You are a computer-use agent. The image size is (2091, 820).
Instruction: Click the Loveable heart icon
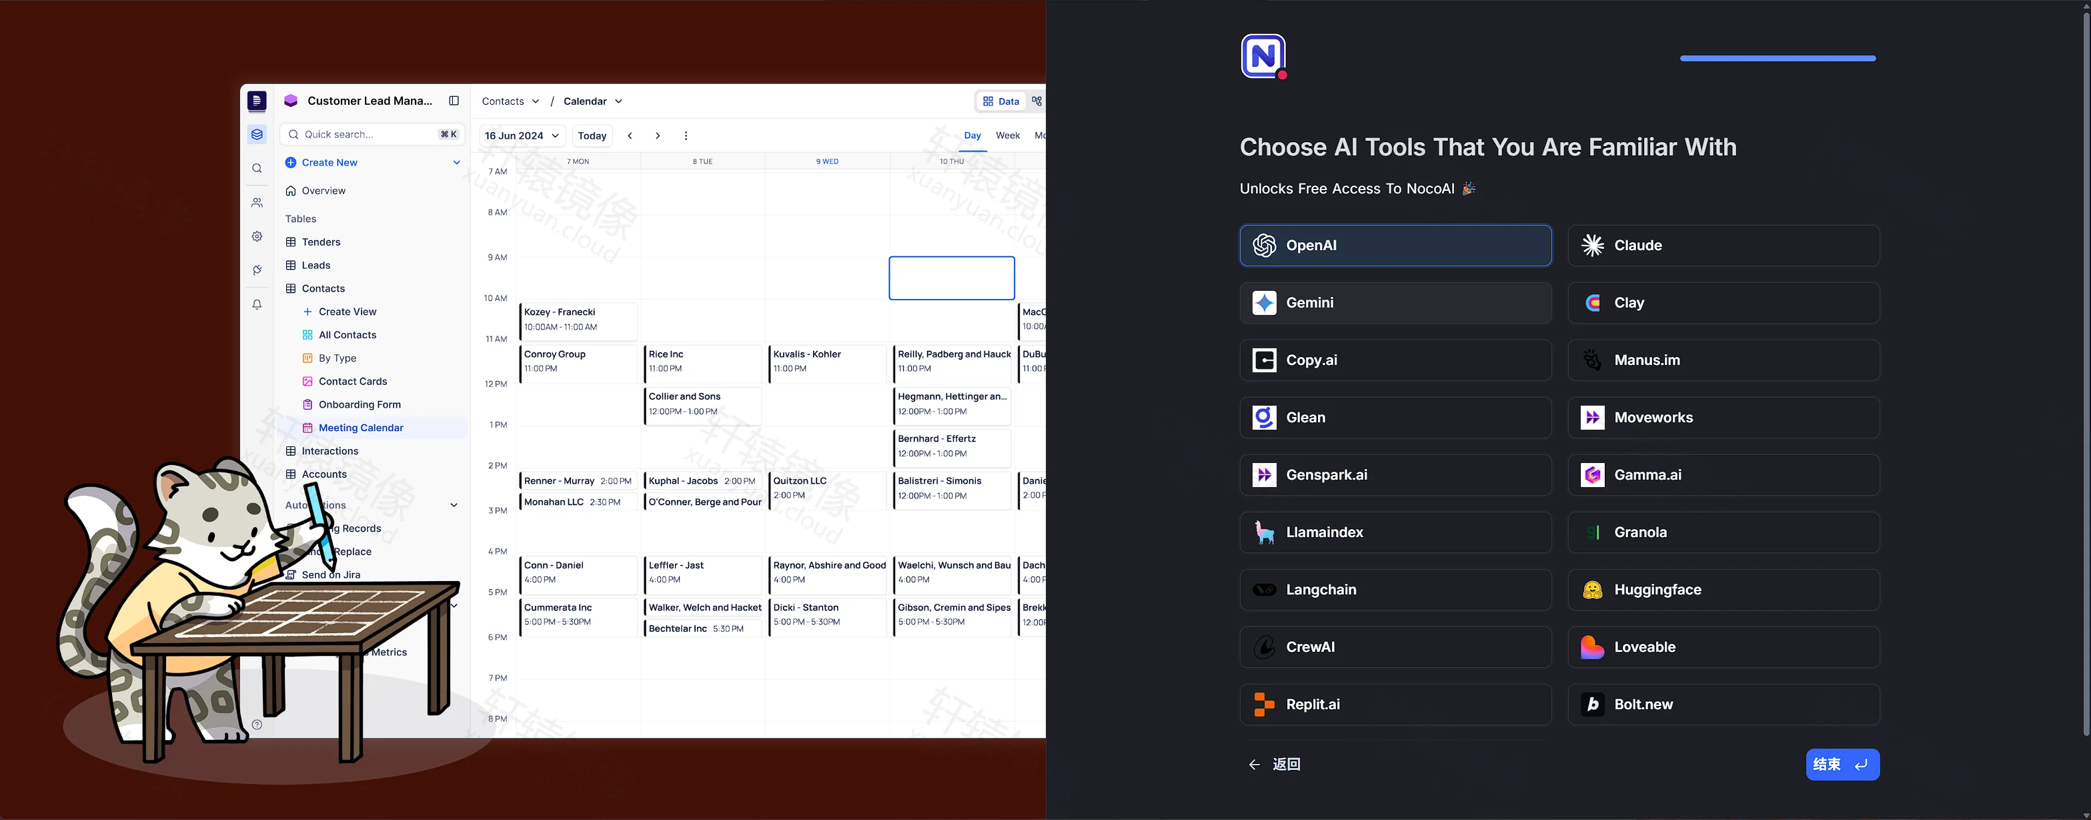(1593, 647)
